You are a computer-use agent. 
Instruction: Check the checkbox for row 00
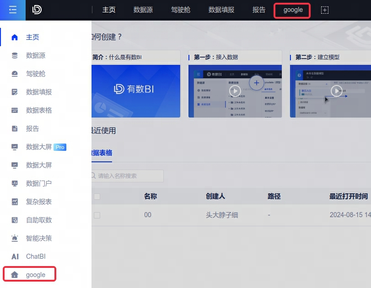[97, 215]
